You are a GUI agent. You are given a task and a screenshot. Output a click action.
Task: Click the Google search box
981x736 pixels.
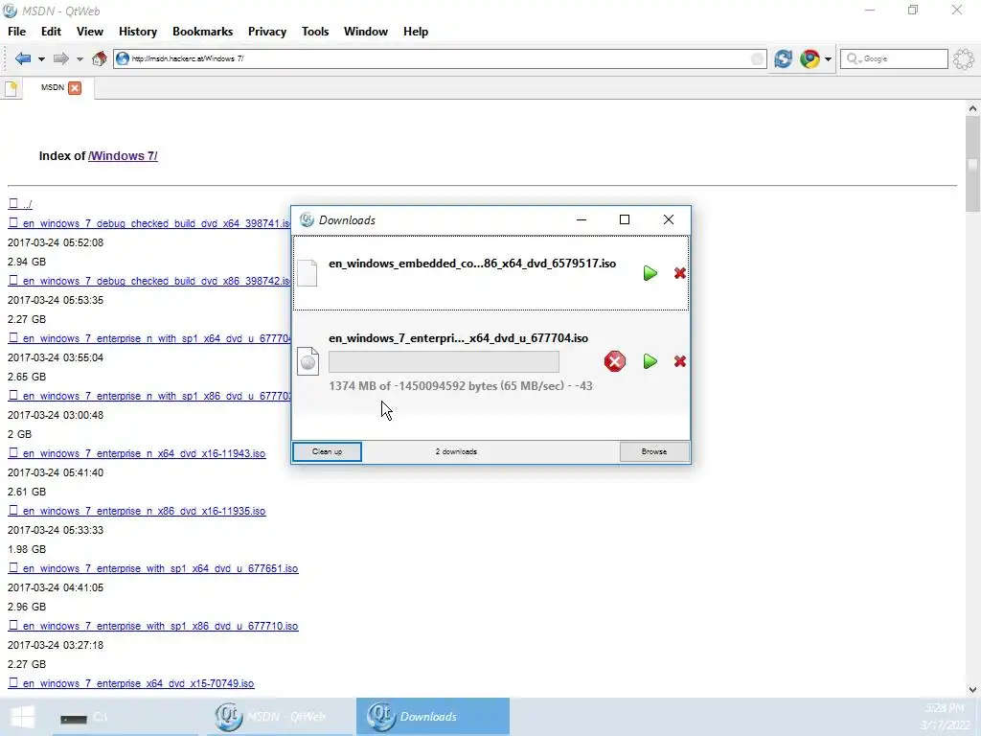[894, 58]
